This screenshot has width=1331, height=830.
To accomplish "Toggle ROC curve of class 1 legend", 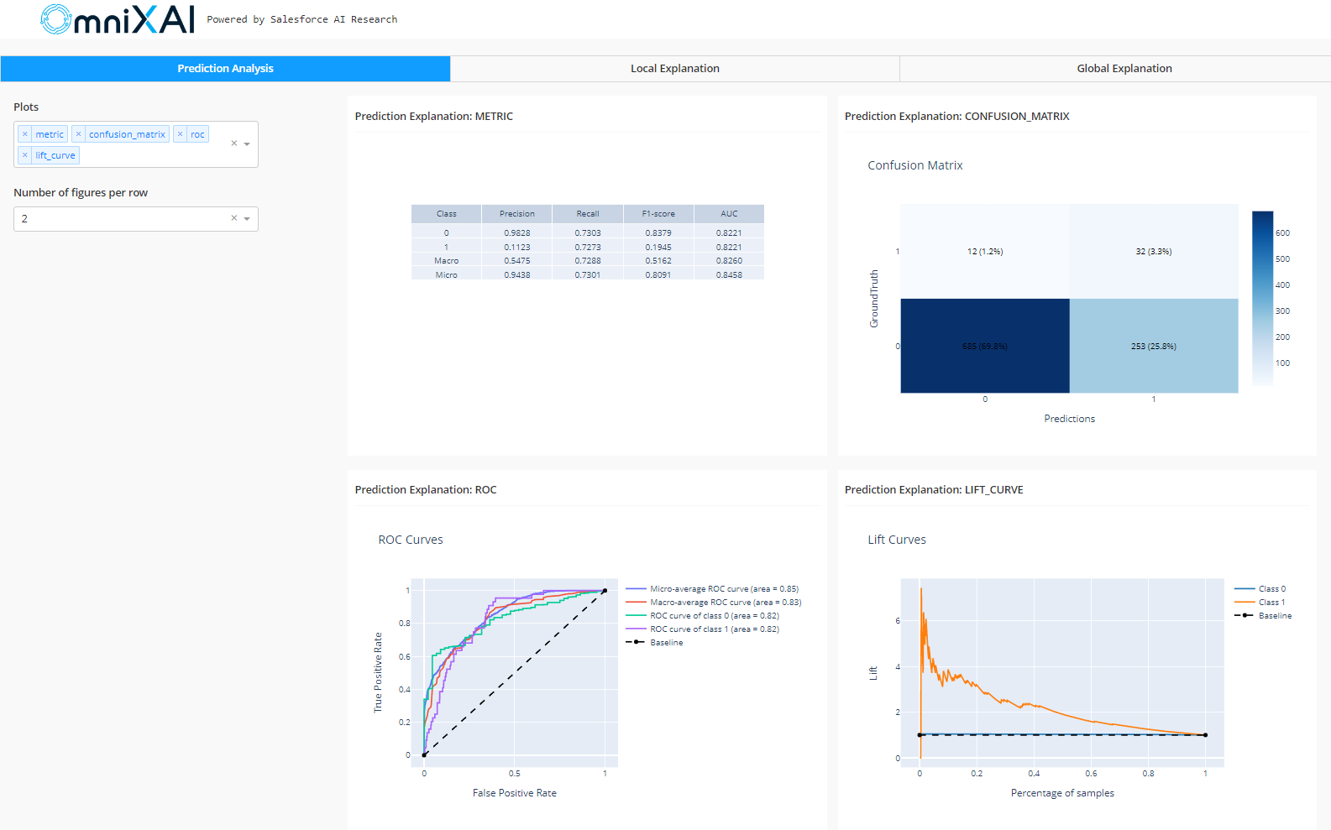I will (702, 629).
